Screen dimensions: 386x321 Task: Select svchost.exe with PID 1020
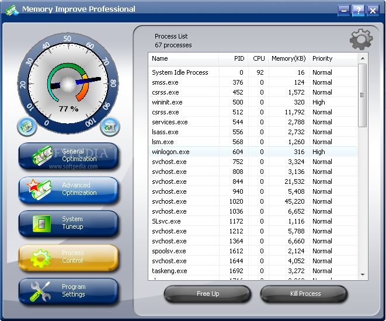tap(253, 201)
